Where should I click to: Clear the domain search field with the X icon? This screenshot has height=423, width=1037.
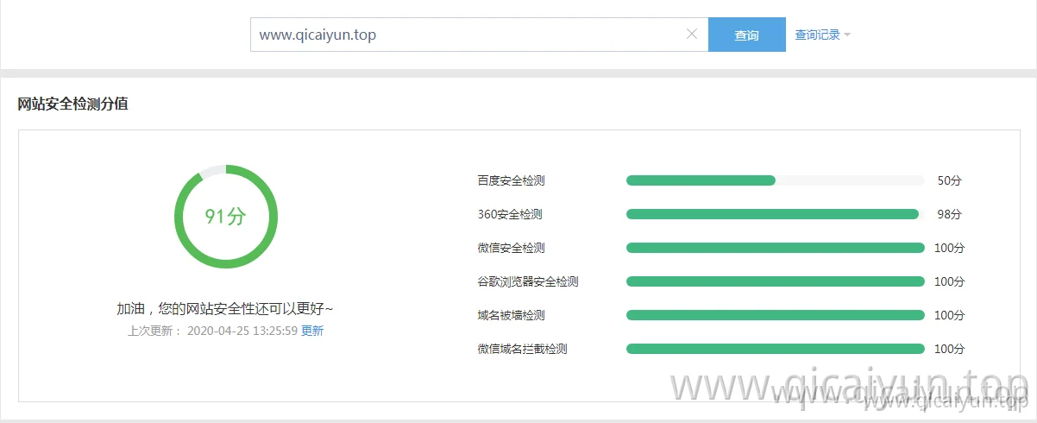tap(691, 35)
